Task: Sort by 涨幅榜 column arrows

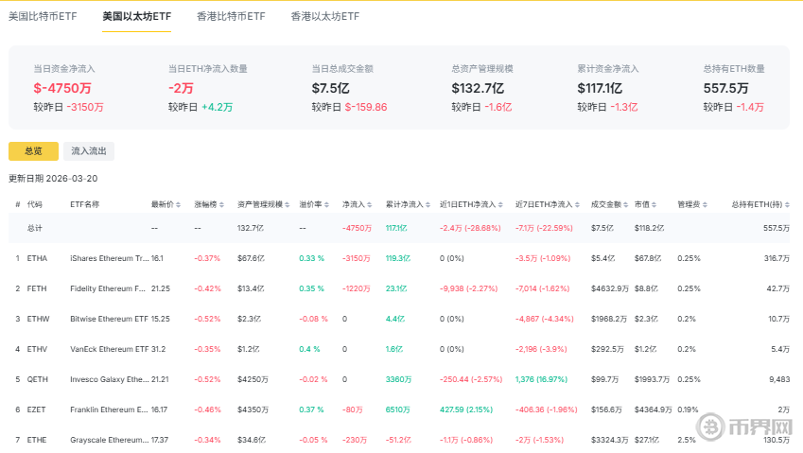Action: pyautogui.click(x=221, y=204)
